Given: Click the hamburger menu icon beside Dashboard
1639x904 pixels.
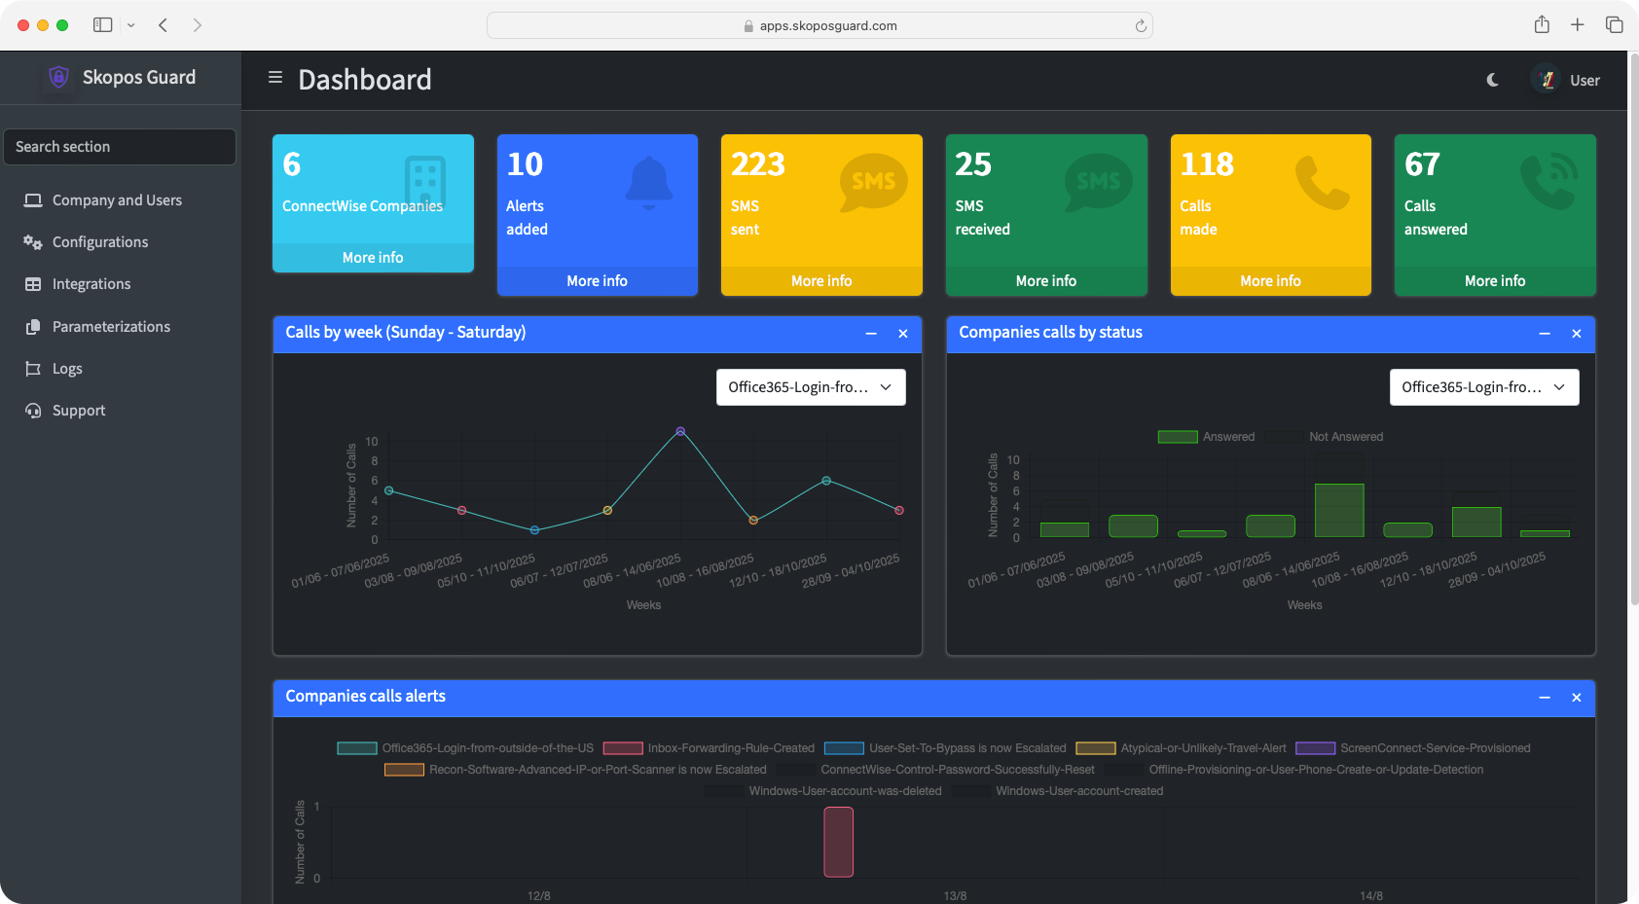Looking at the screenshot, I should click(x=275, y=78).
